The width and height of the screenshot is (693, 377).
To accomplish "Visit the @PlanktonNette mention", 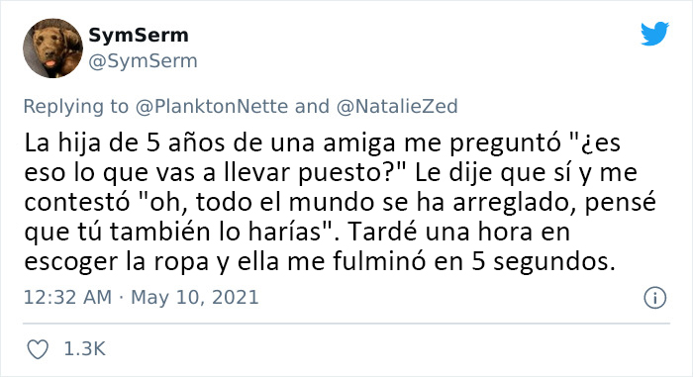I will (x=212, y=107).
